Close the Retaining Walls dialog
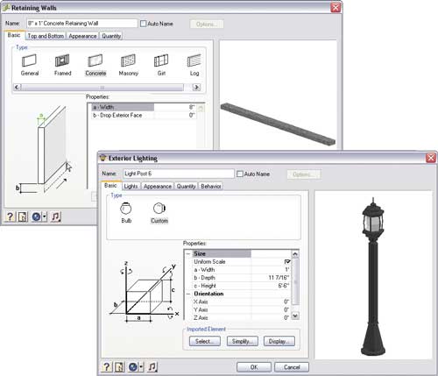438x376 pixels. [x=336, y=8]
